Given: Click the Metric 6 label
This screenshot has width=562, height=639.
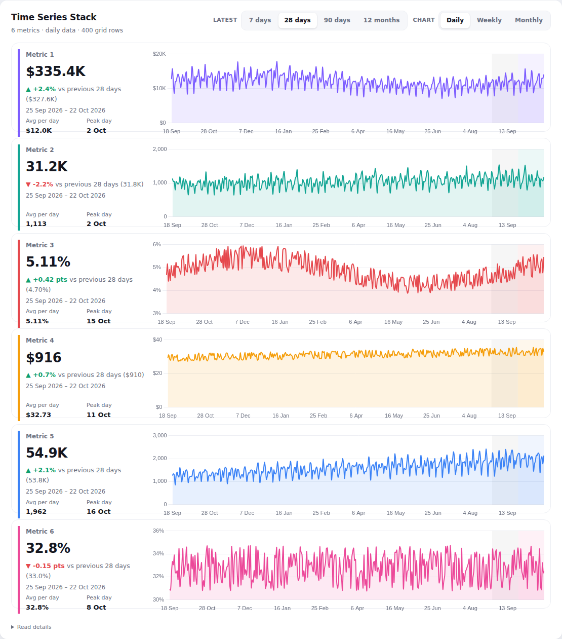Looking at the screenshot, I should (x=39, y=531).
